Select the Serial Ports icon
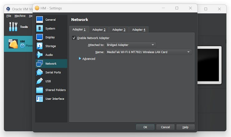This screenshot has width=231, height=137. tap(40, 72)
